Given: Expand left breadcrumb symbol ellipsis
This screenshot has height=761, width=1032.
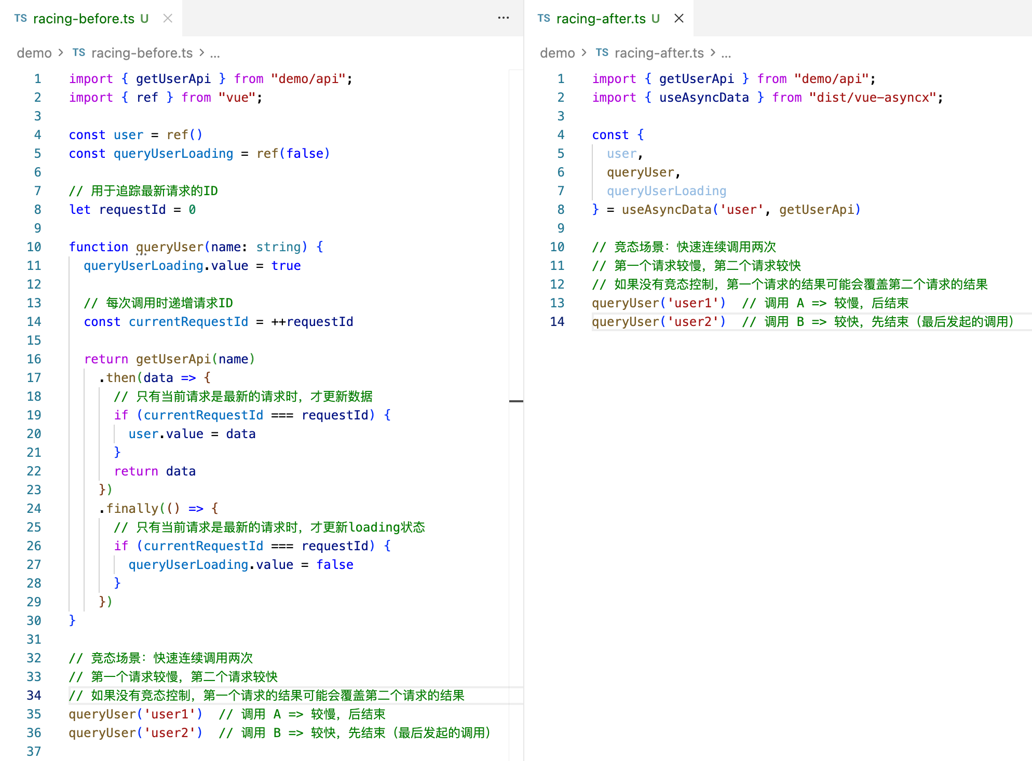Looking at the screenshot, I should pos(215,53).
